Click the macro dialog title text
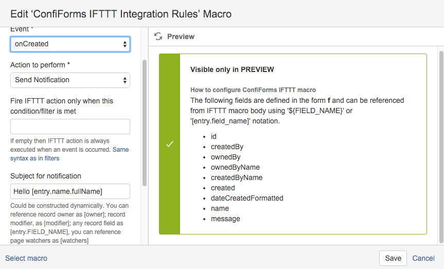The width and height of the screenshot is (444, 269). [121, 14]
